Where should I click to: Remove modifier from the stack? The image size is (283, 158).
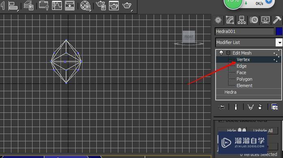click(x=260, y=107)
